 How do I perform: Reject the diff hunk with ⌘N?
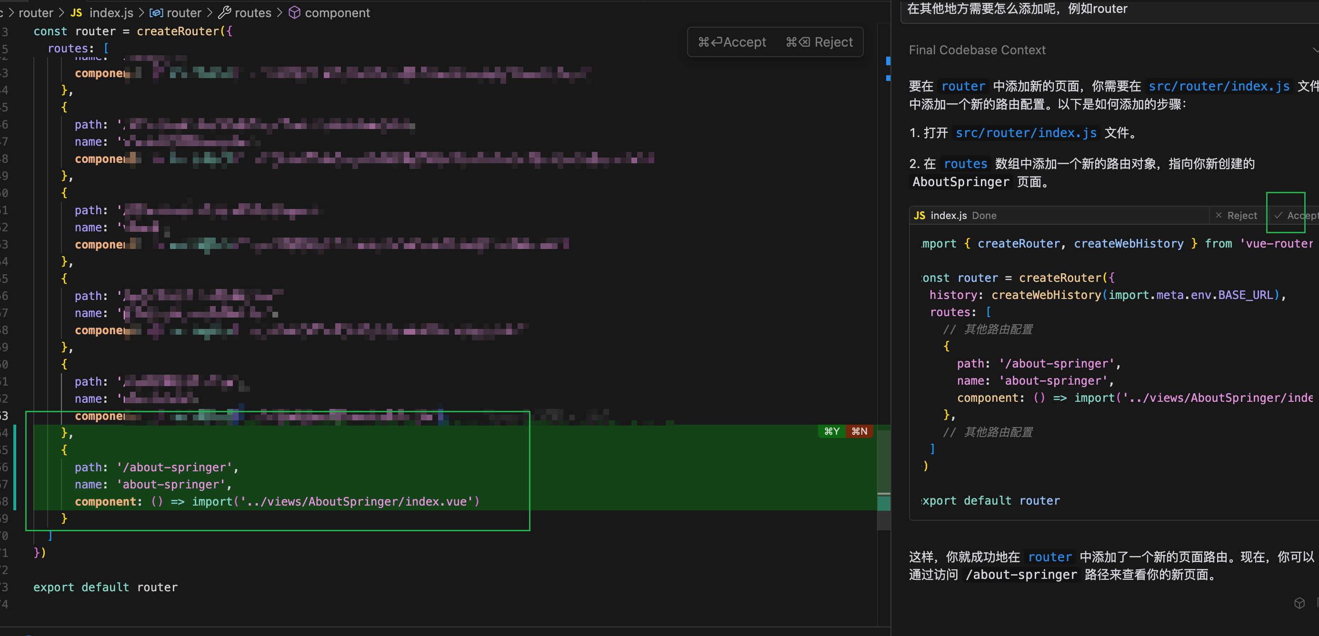click(859, 432)
